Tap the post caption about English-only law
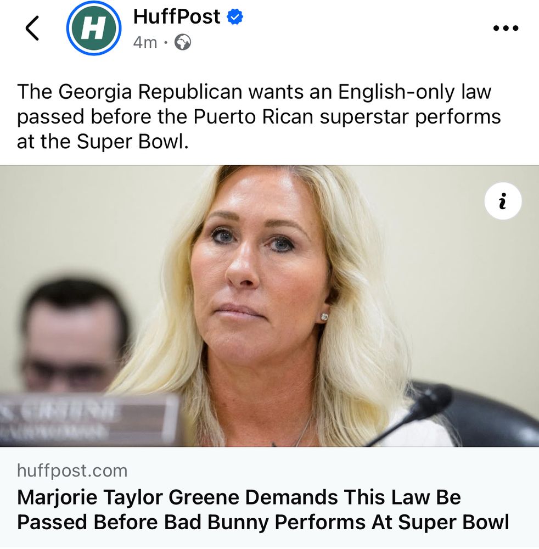Image resolution: width=539 pixels, height=549 pixels. click(259, 116)
